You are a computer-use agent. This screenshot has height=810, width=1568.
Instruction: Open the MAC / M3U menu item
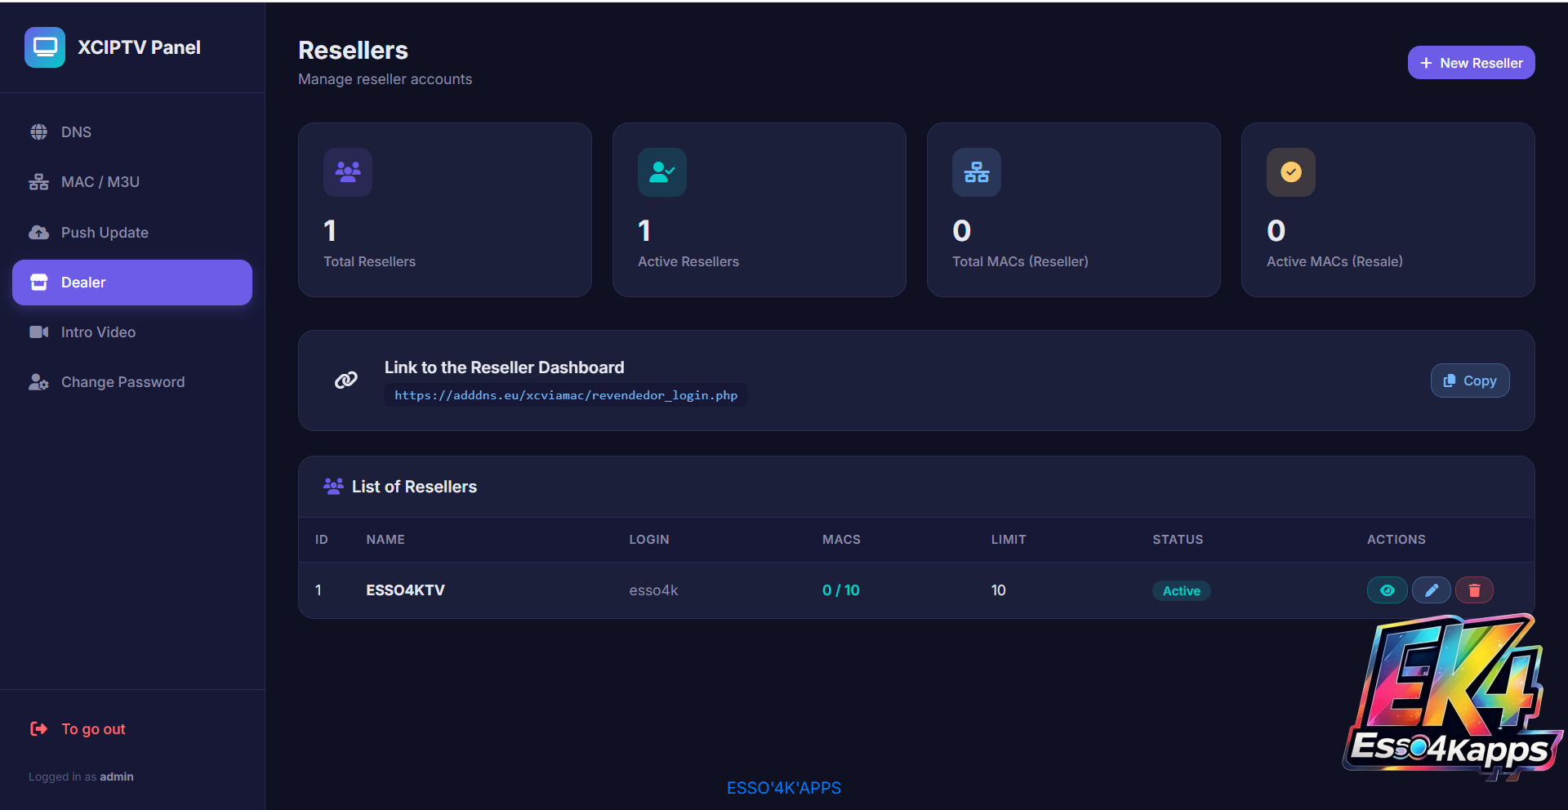tap(132, 182)
